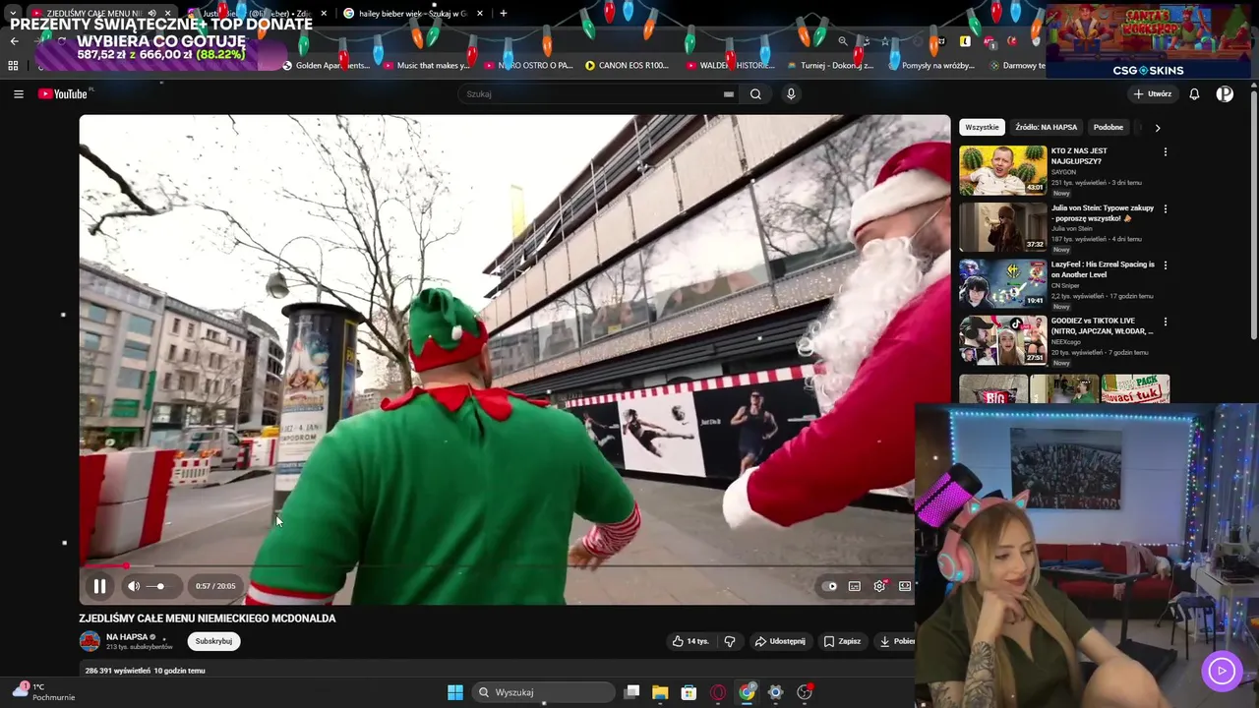Open the Turniej - Dokonaj z... bookmark

click(x=831, y=66)
